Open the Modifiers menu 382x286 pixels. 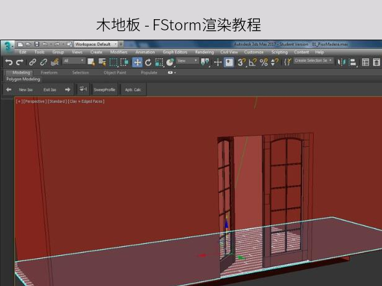pyautogui.click(x=118, y=53)
